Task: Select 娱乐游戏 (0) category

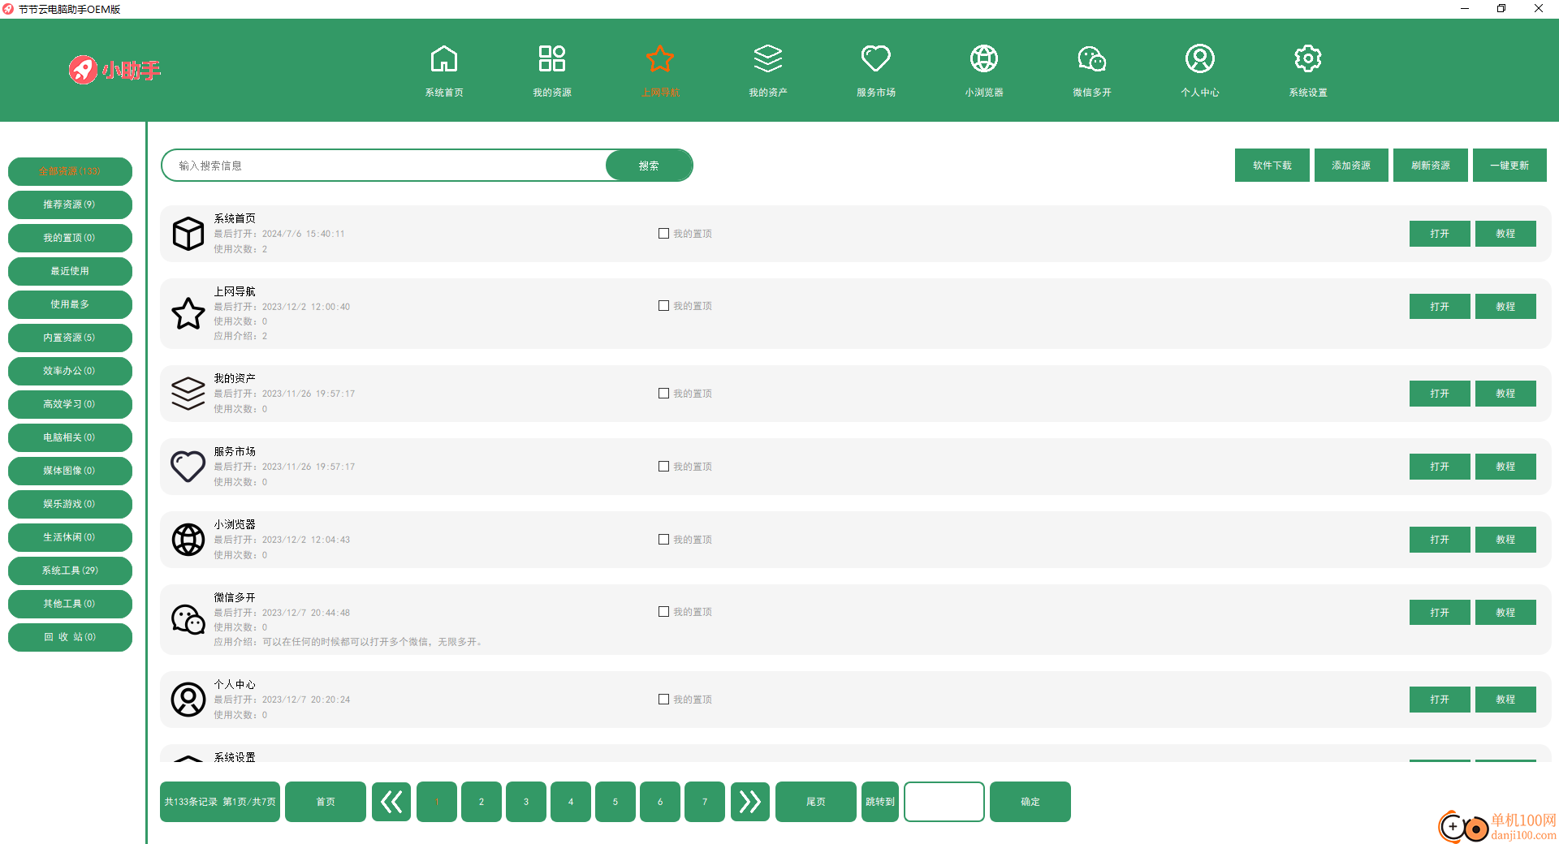Action: [70, 504]
